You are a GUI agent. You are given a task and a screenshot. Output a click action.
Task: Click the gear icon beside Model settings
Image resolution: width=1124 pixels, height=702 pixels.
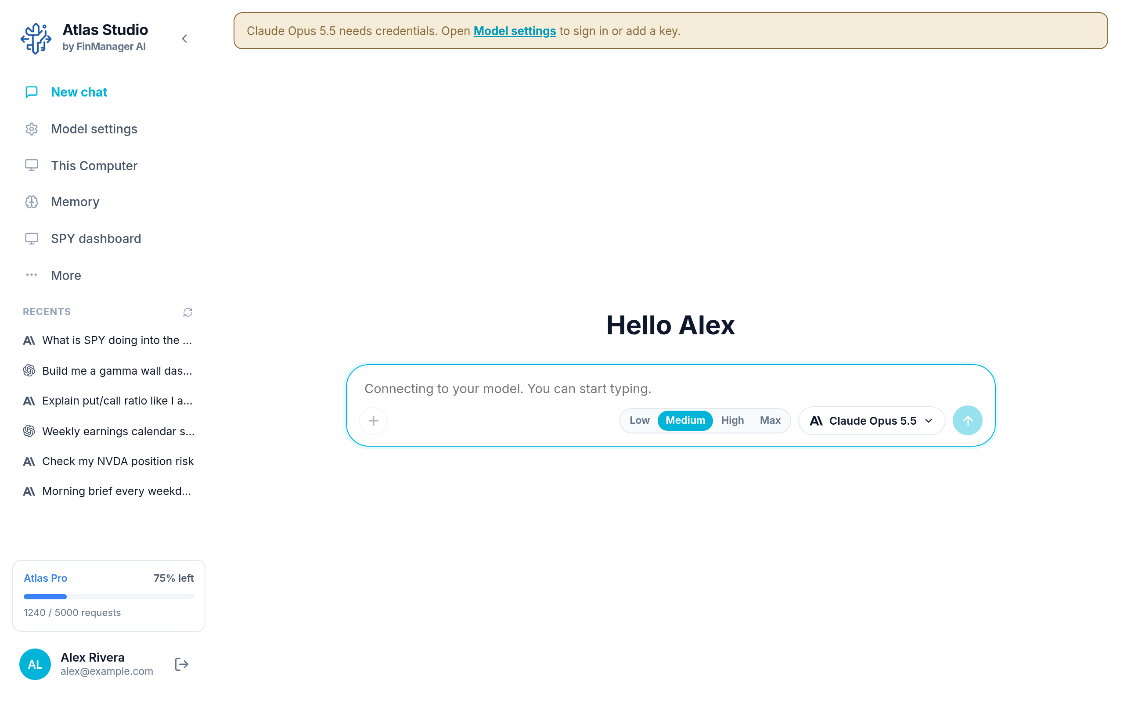(32, 129)
